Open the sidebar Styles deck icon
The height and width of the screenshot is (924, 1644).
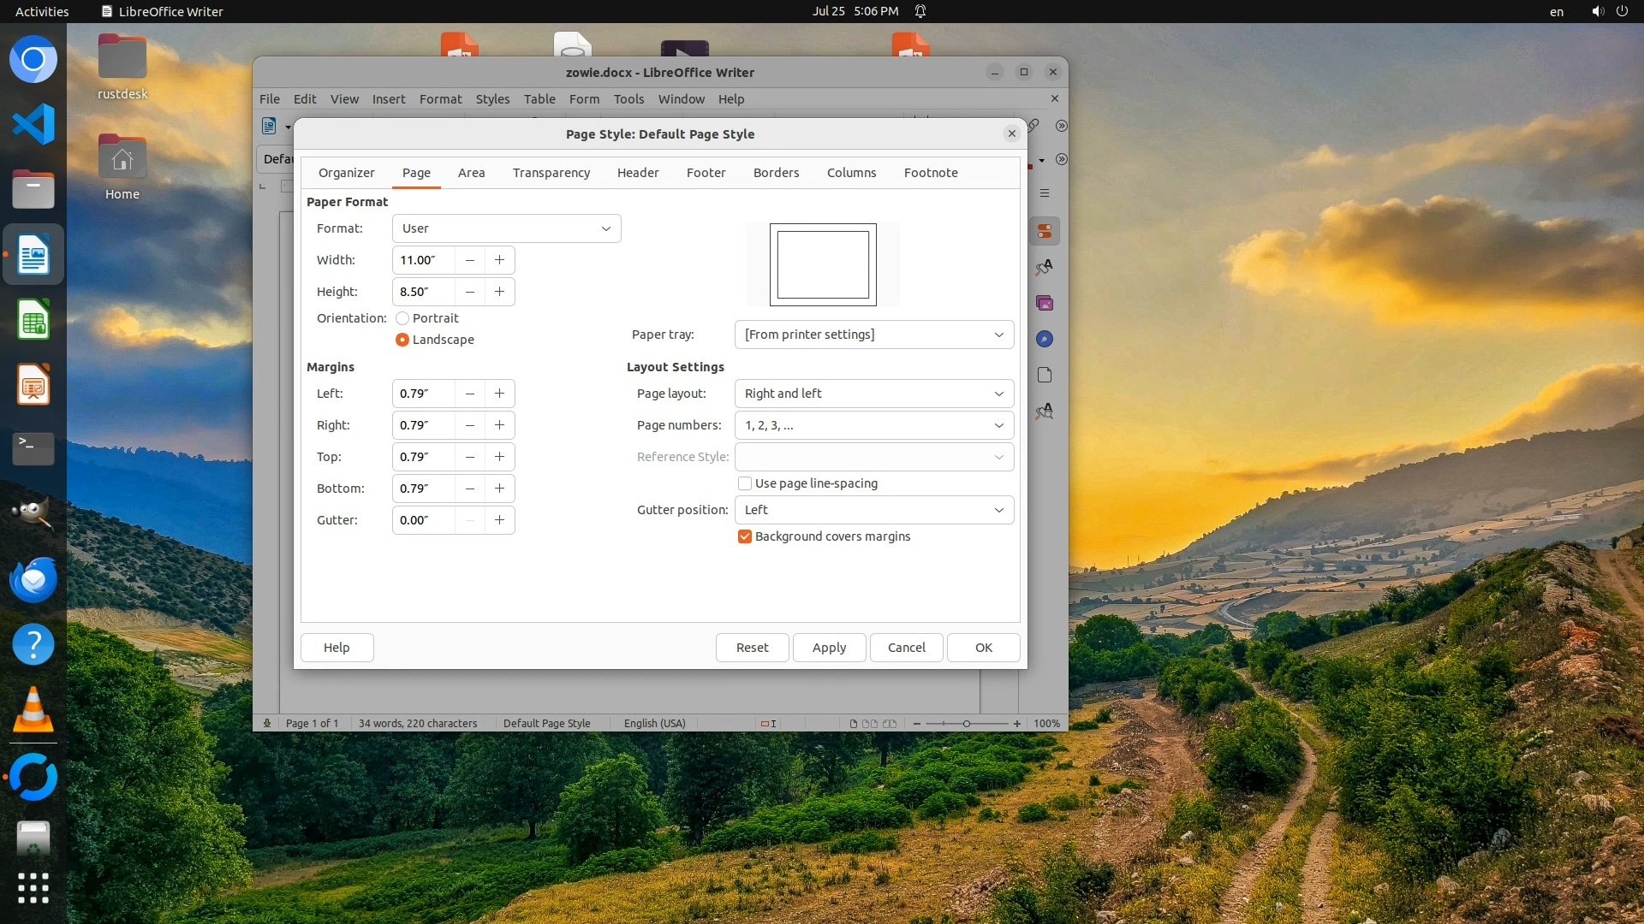tap(1045, 268)
